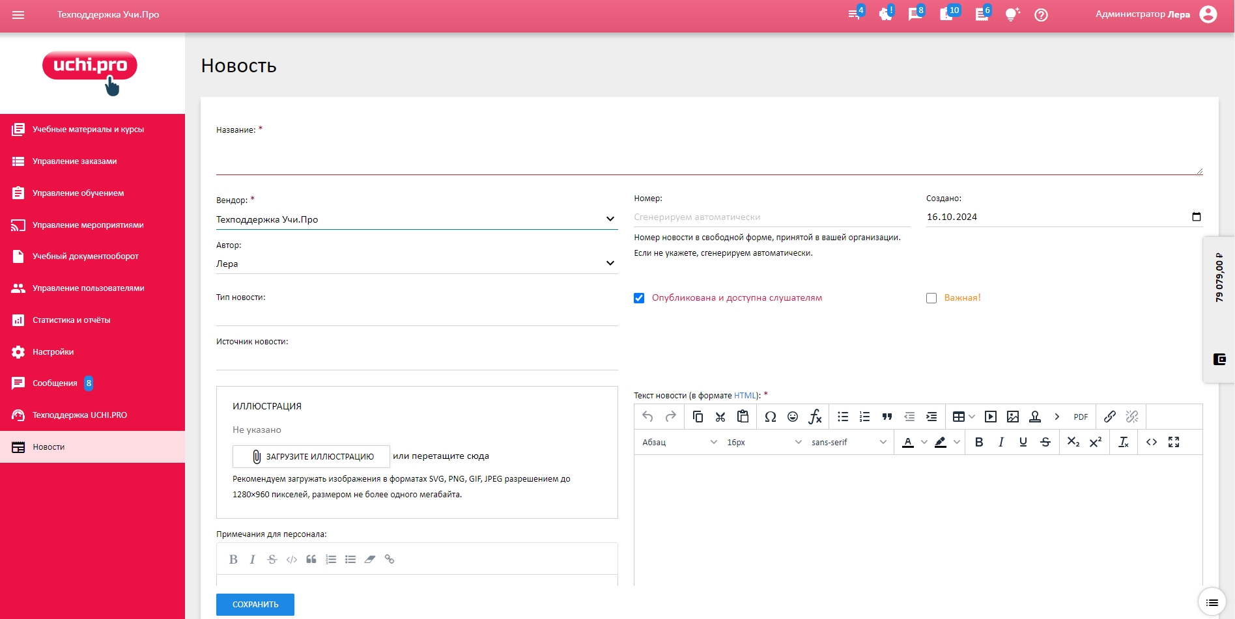This screenshot has width=1235, height=619.
Task: Expand text color dropdown arrow
Action: coord(924,442)
